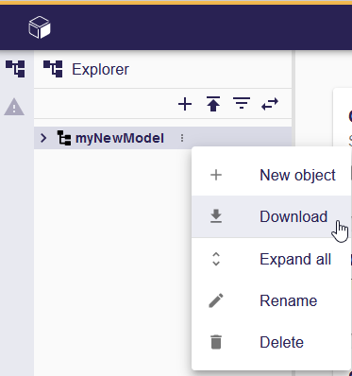Click the expand arrows icon beside Expand all
The height and width of the screenshot is (376, 352).
[216, 259]
